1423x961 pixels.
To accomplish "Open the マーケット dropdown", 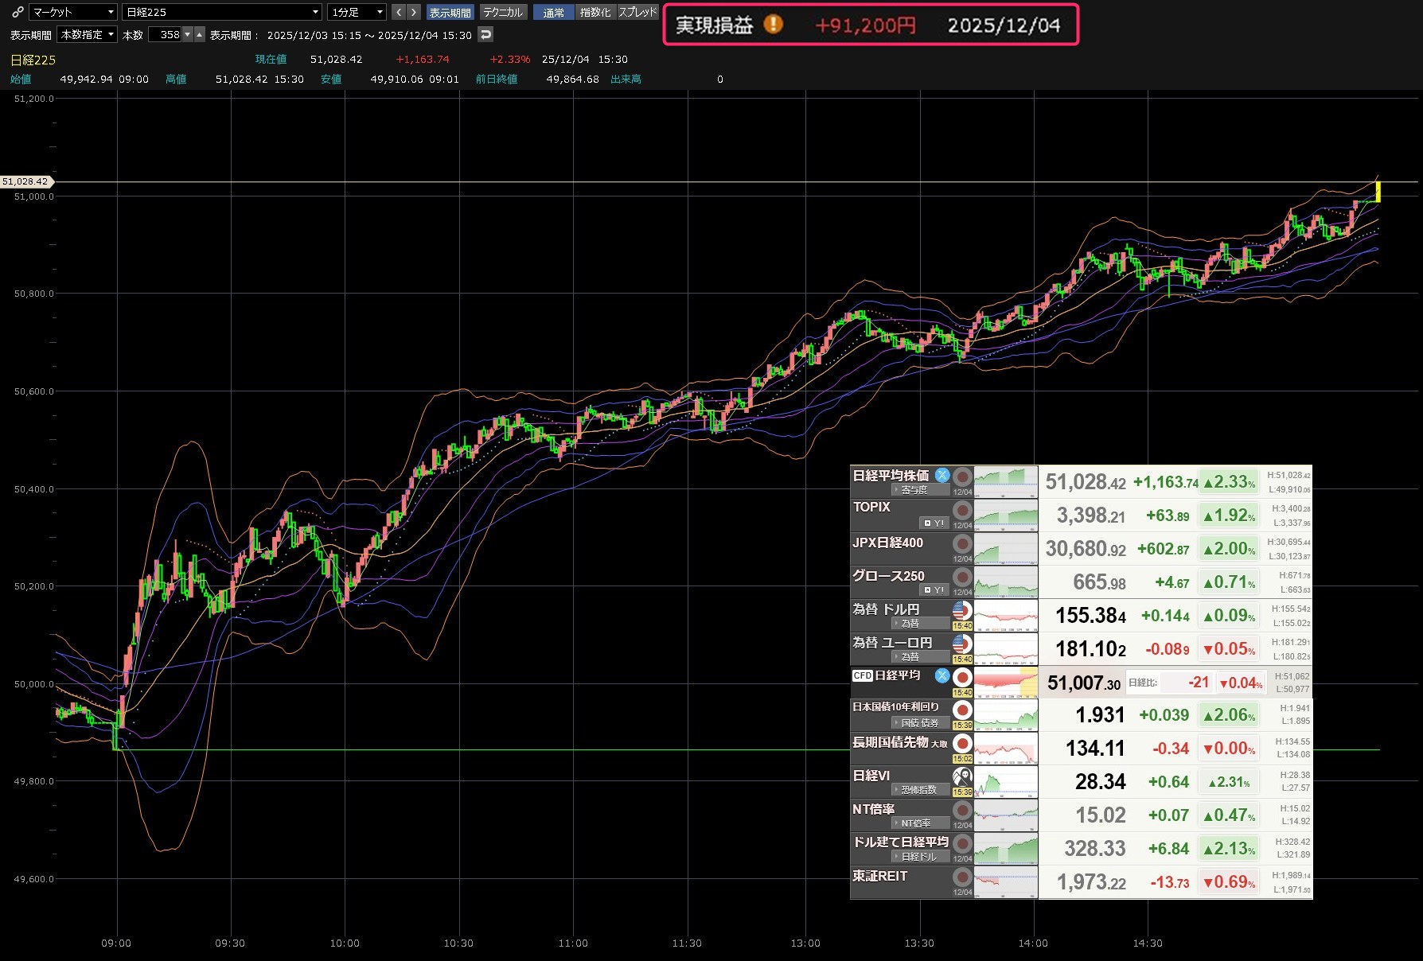I will pyautogui.click(x=73, y=12).
